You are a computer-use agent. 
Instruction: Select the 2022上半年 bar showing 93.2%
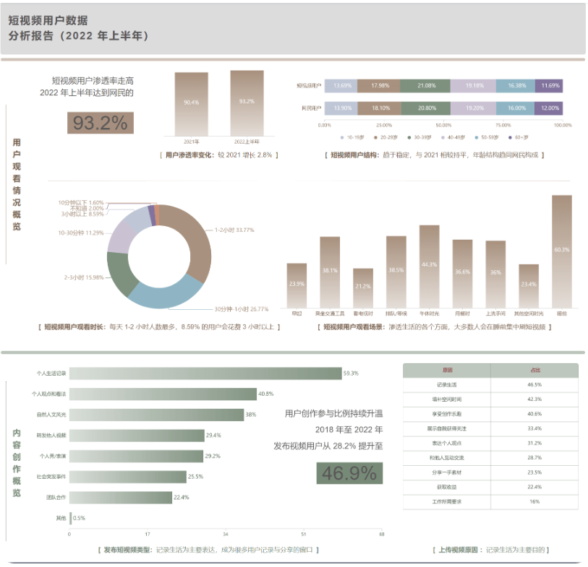[x=247, y=103]
